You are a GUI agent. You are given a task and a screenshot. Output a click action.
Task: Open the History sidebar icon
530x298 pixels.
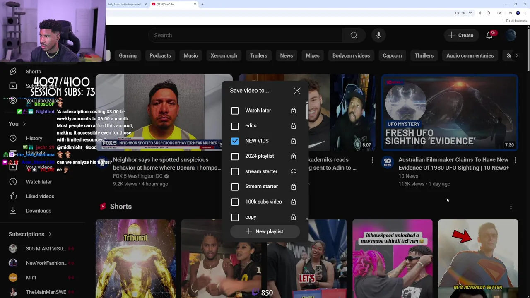[x=13, y=138]
